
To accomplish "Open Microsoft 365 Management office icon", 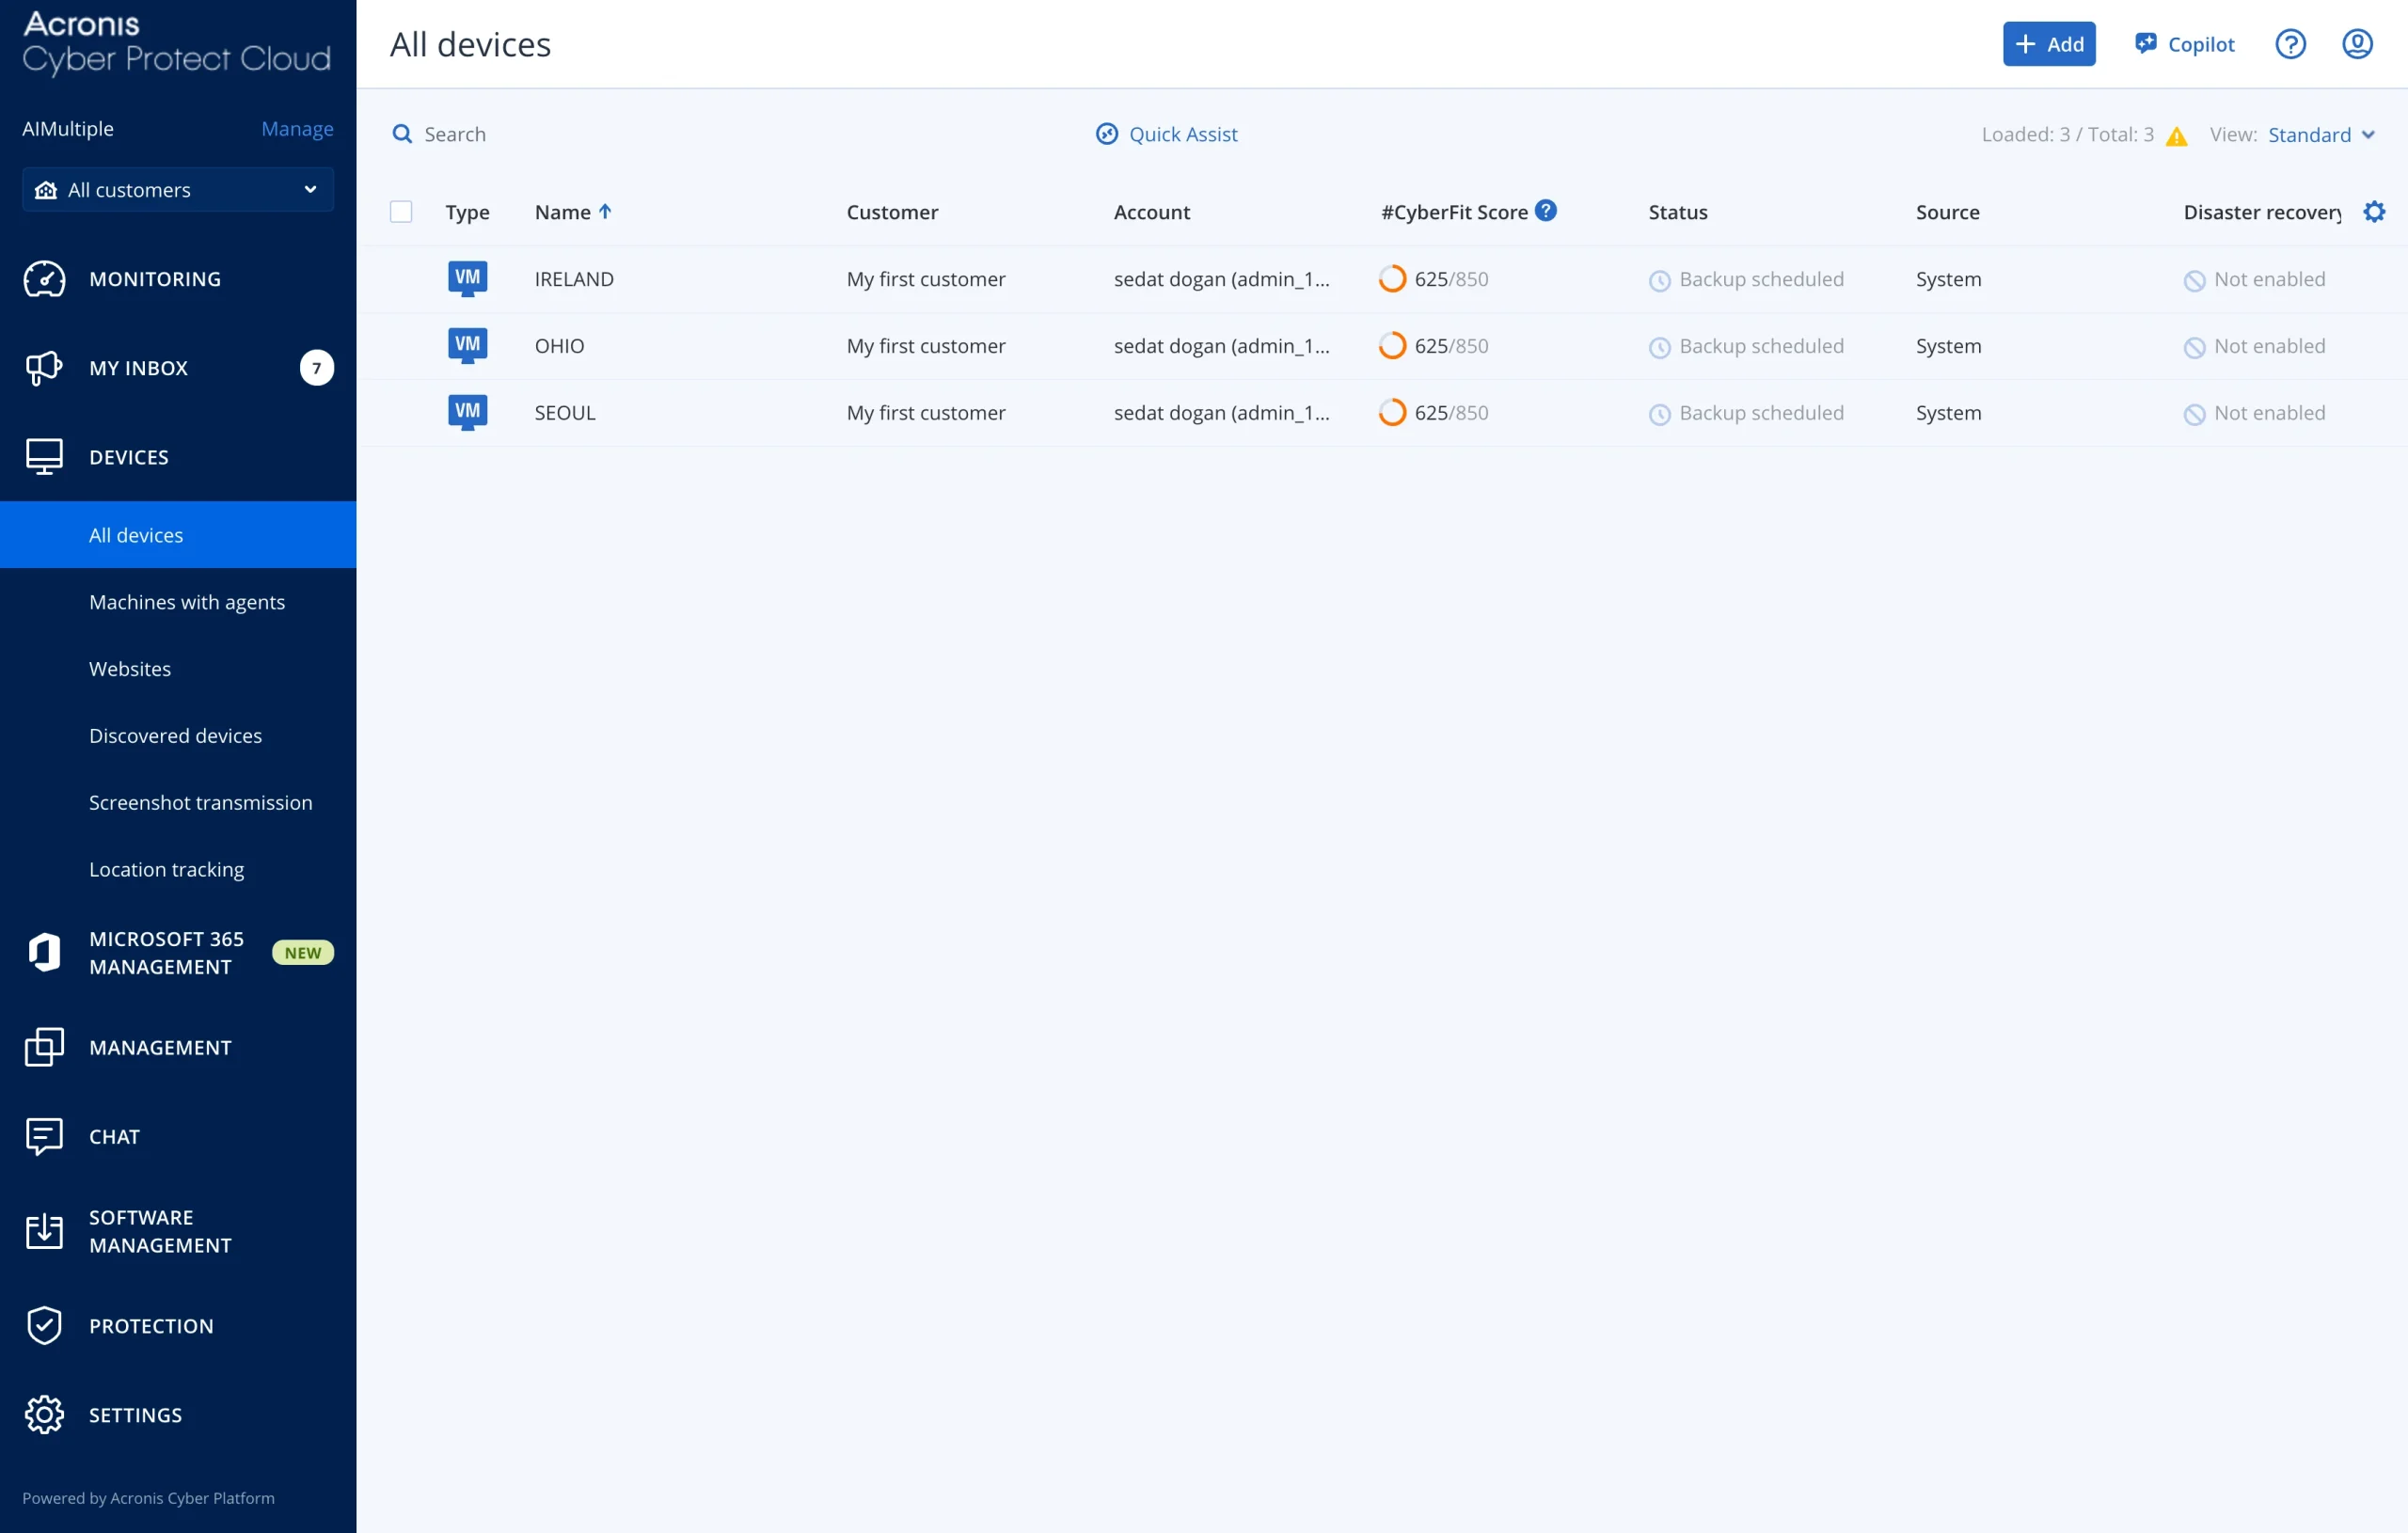I will tap(44, 952).
